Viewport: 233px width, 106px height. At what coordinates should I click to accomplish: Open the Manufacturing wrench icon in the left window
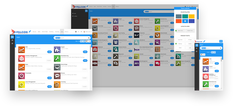[57, 58]
